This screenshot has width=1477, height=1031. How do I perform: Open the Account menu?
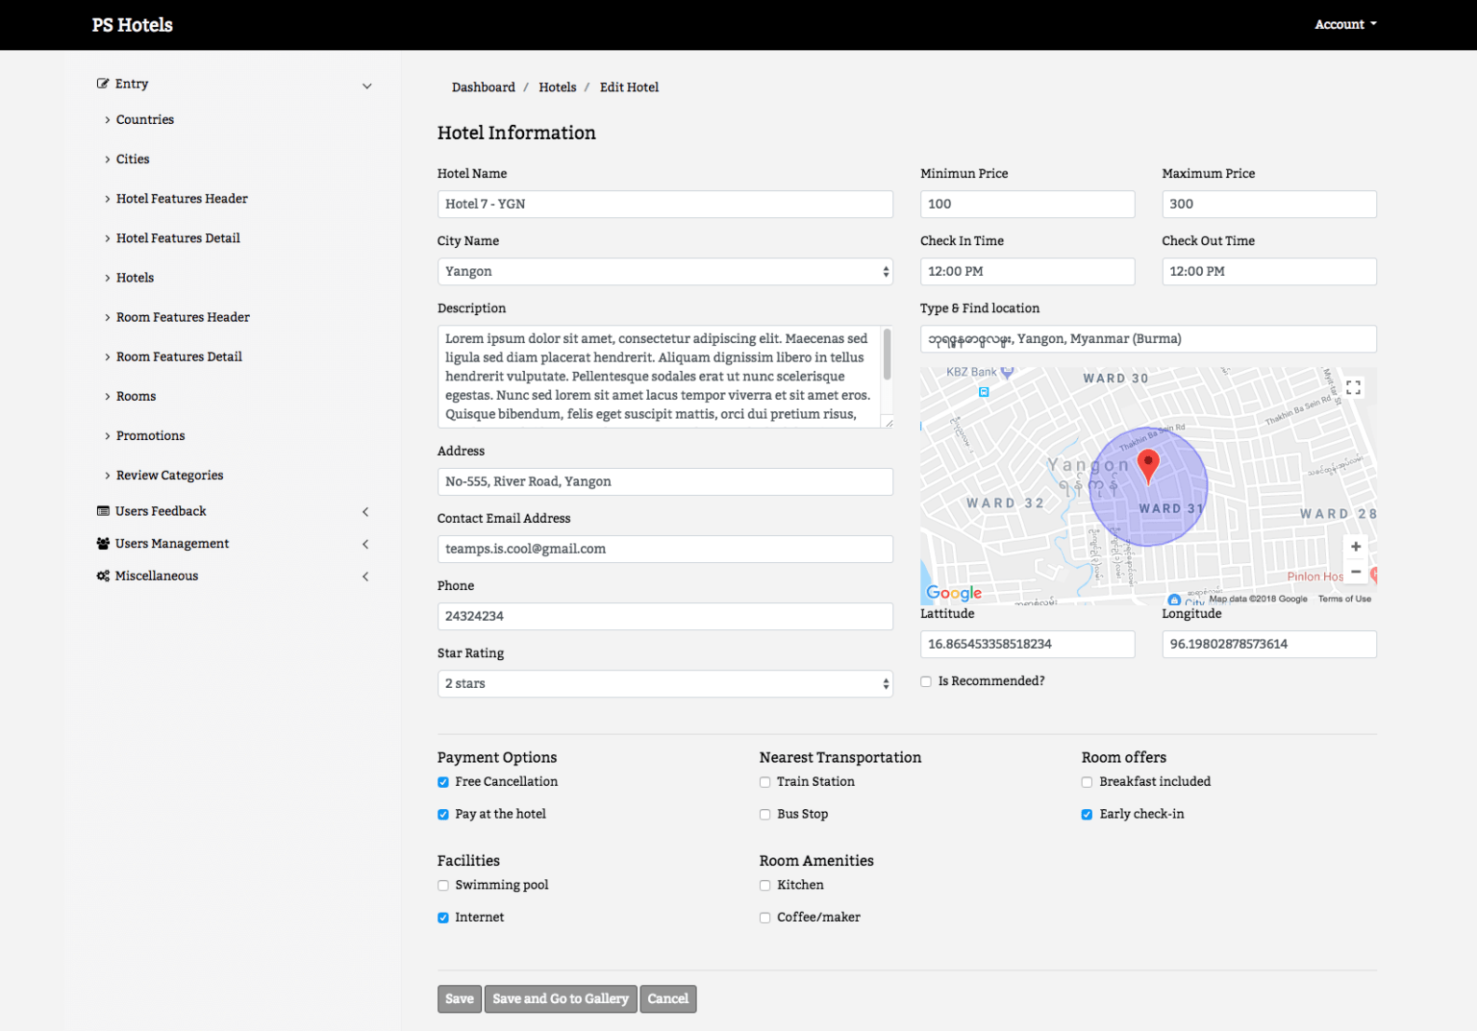tap(1344, 24)
